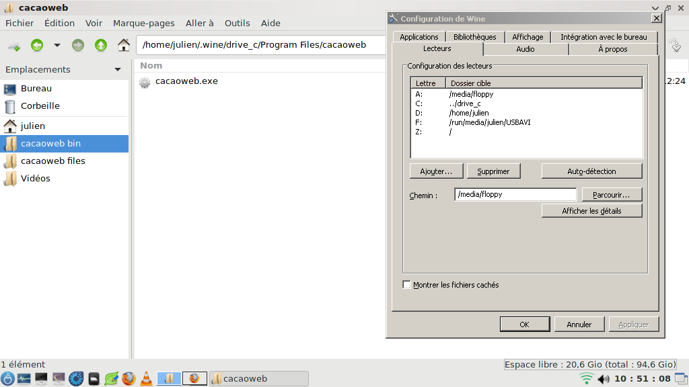689x387 pixels.
Task: Select the Lecteurs tab
Action: coord(437,48)
